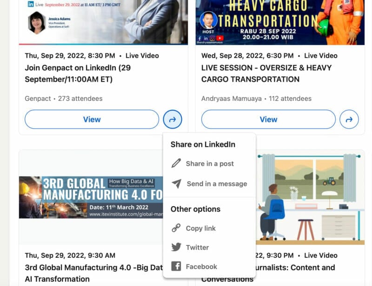Click the 'Other options' heading
The height and width of the screenshot is (286, 372).
pyautogui.click(x=195, y=209)
